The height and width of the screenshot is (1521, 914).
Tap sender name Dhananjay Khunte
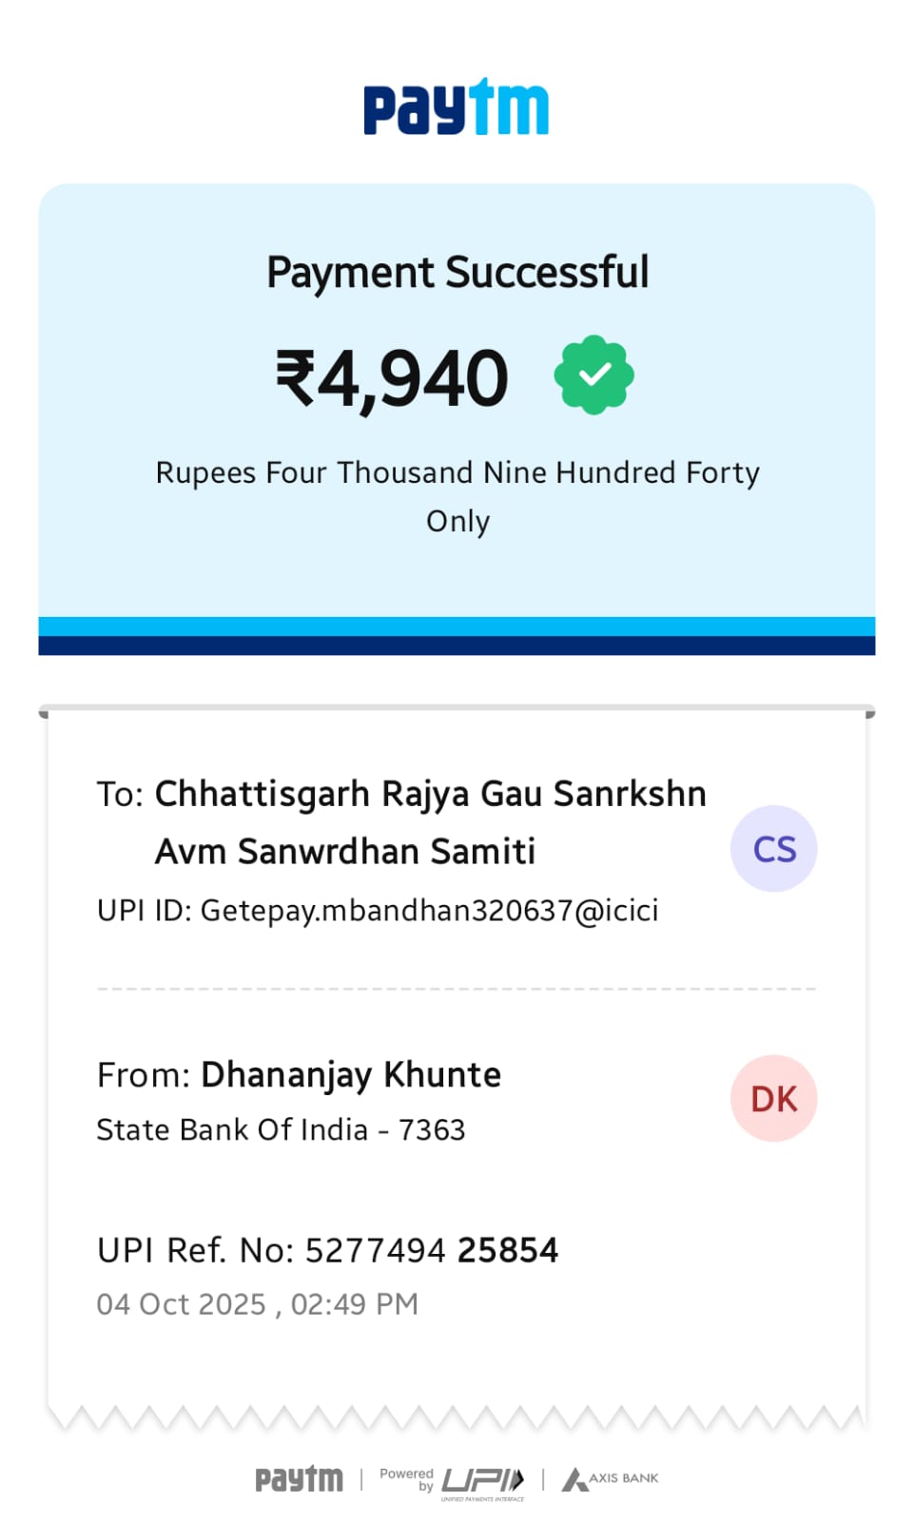coord(350,1075)
